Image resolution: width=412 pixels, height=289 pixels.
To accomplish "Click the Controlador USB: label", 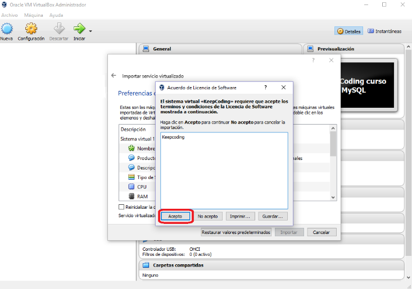I will pos(159,249).
